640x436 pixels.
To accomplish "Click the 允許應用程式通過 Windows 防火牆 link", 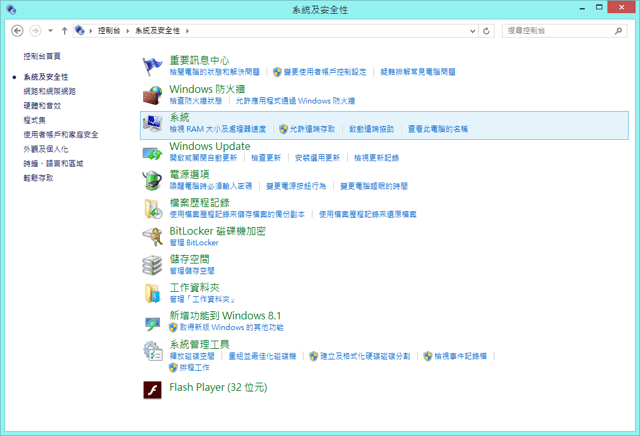I will [296, 100].
